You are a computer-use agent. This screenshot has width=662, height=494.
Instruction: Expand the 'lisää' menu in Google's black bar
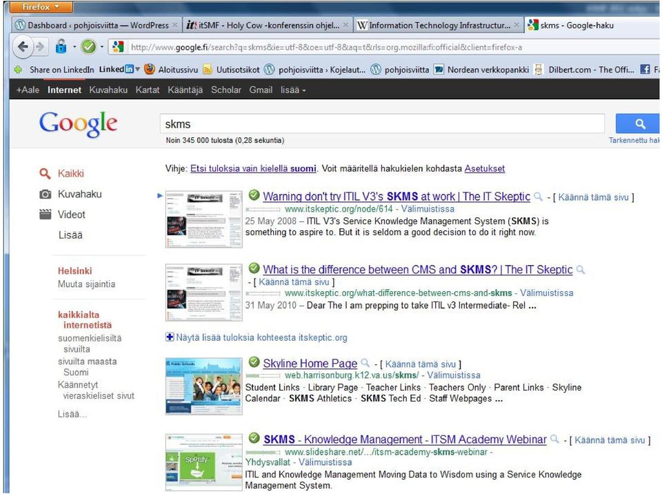click(x=293, y=90)
